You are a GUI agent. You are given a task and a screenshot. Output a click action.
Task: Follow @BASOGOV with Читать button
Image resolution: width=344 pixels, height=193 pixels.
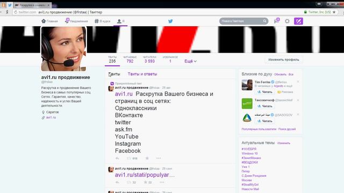265,121
